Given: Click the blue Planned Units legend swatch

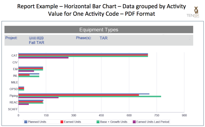Looking at the screenshot, I should [x=26, y=122].
